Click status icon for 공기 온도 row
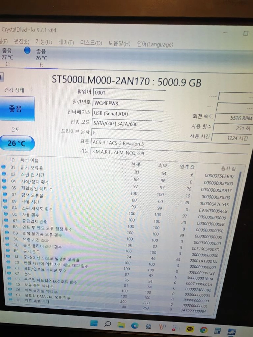This screenshot has height=337, width=253. point(8,250)
